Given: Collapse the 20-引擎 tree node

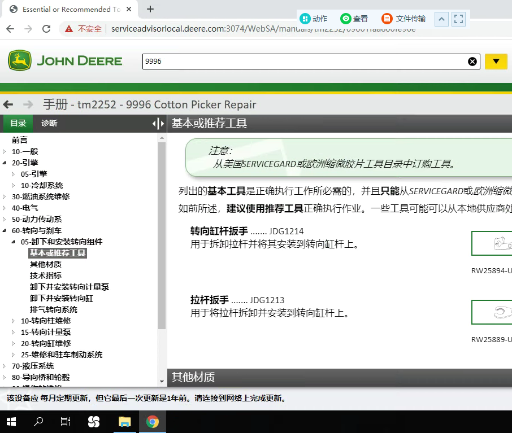Looking at the screenshot, I should click(x=5, y=163).
